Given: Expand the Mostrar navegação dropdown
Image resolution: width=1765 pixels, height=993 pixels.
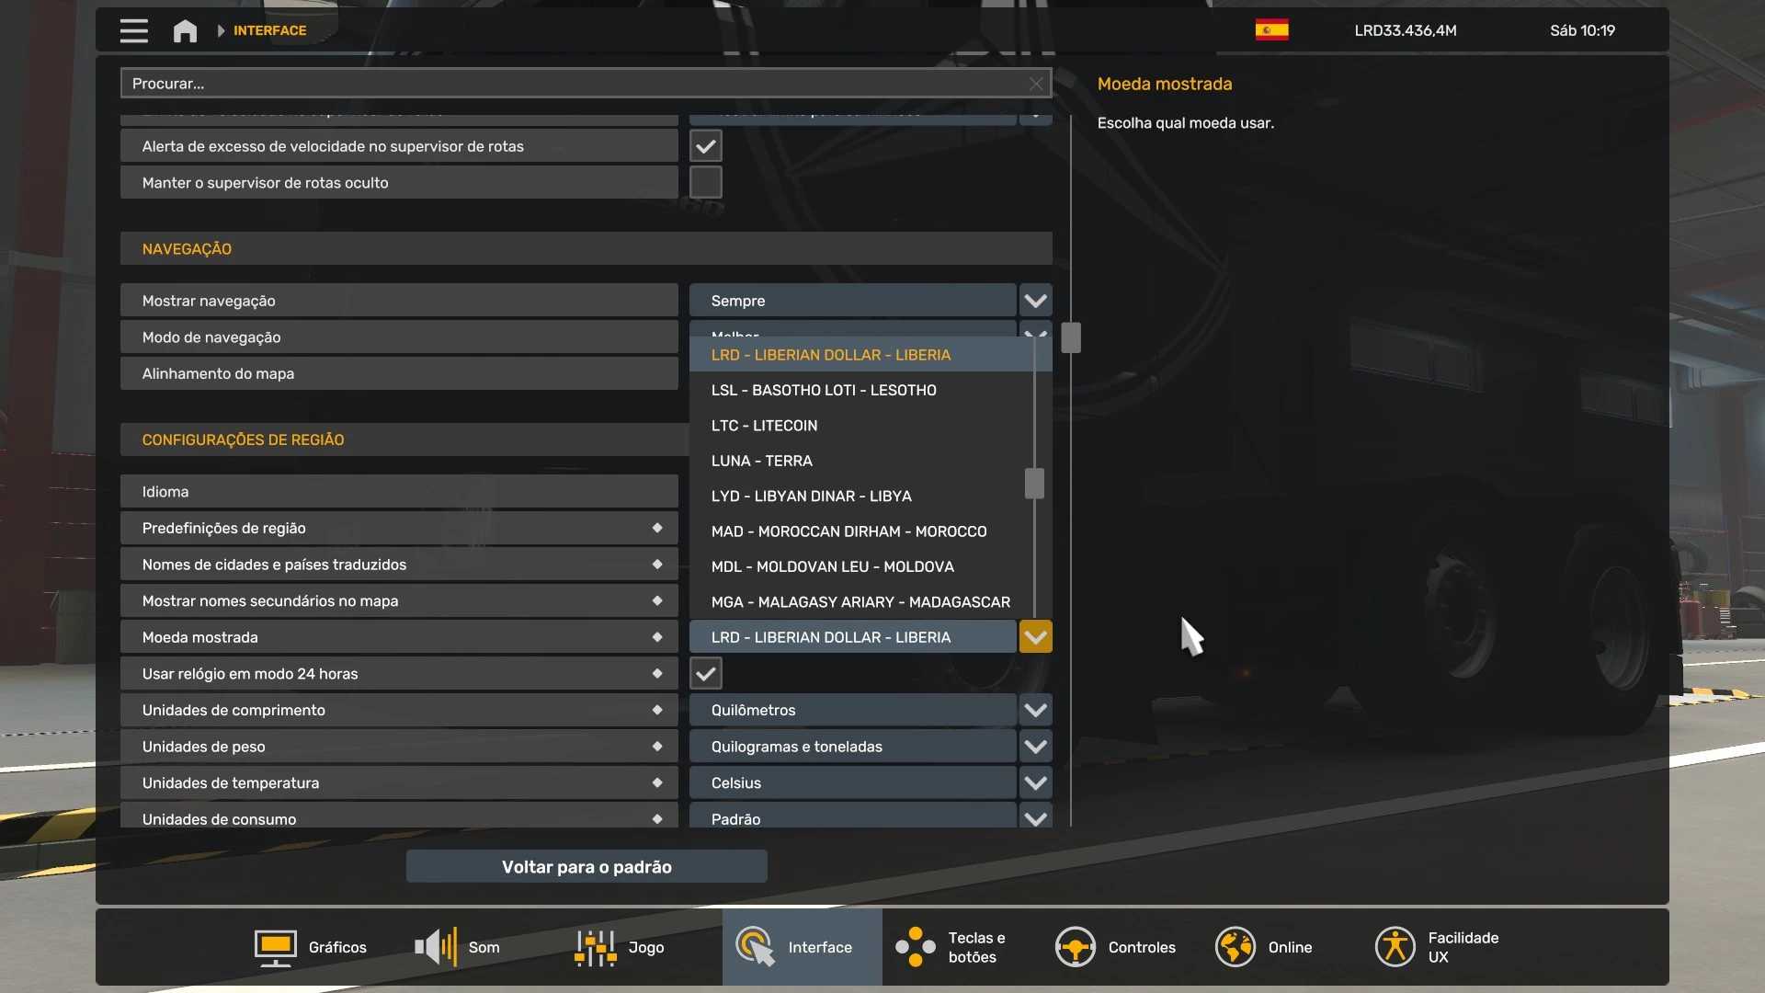Looking at the screenshot, I should click(1035, 301).
